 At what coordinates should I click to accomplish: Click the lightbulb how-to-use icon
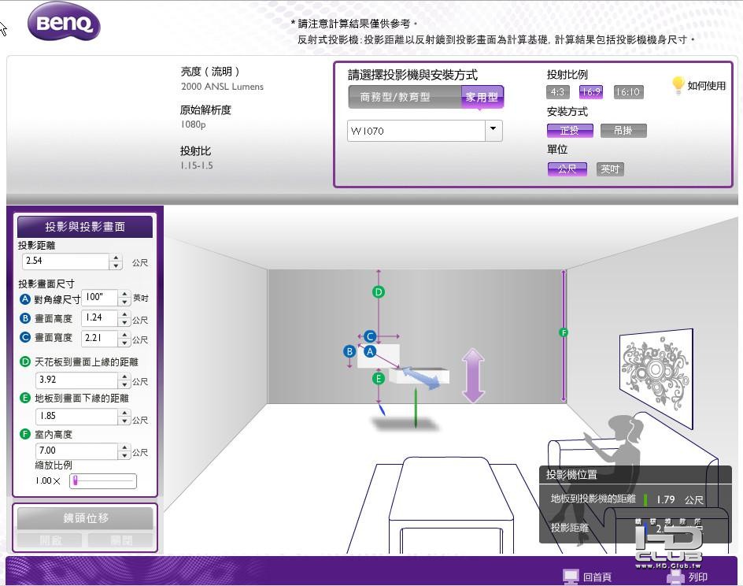click(678, 85)
